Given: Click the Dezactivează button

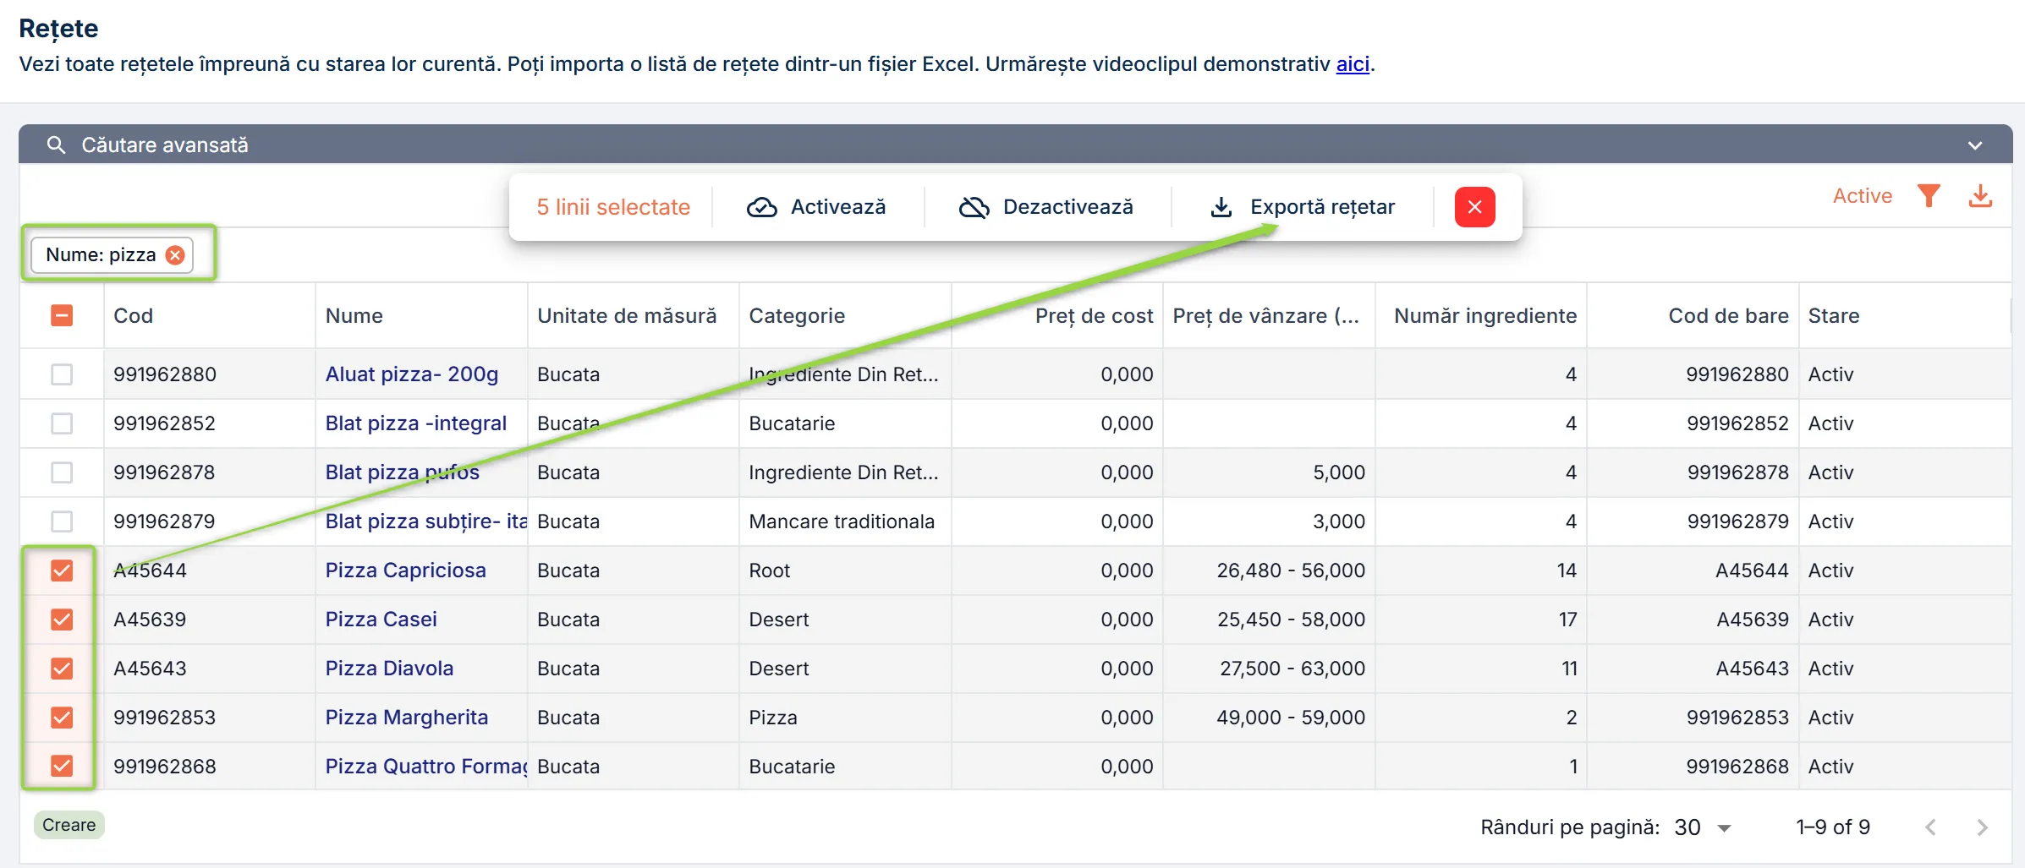Looking at the screenshot, I should tap(1046, 207).
